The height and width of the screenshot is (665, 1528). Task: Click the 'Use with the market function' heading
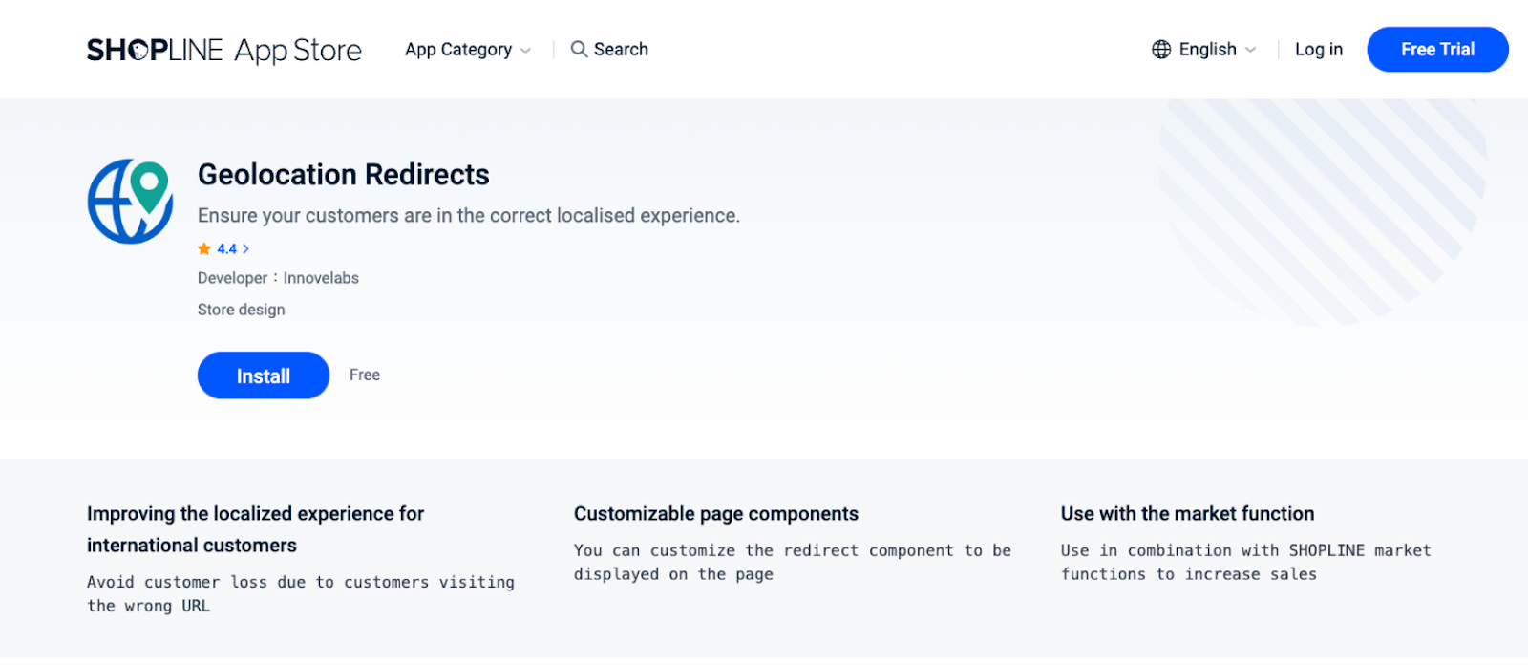(1187, 514)
